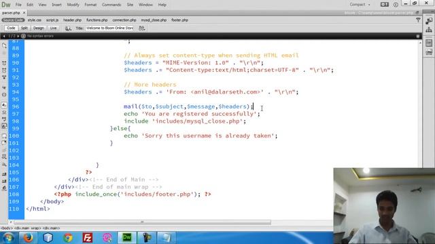The image size is (435, 244).
Task: Open footer.php related file
Action: [179, 20]
